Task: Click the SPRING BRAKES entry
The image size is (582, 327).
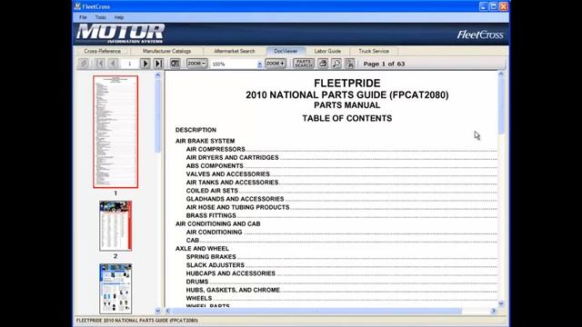Action: tap(211, 256)
